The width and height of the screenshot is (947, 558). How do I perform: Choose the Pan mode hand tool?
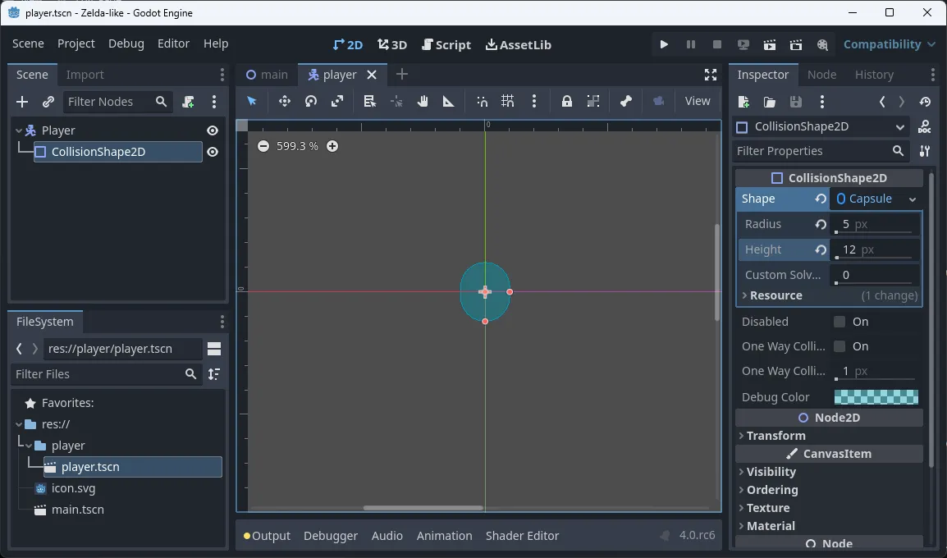pyautogui.click(x=423, y=101)
